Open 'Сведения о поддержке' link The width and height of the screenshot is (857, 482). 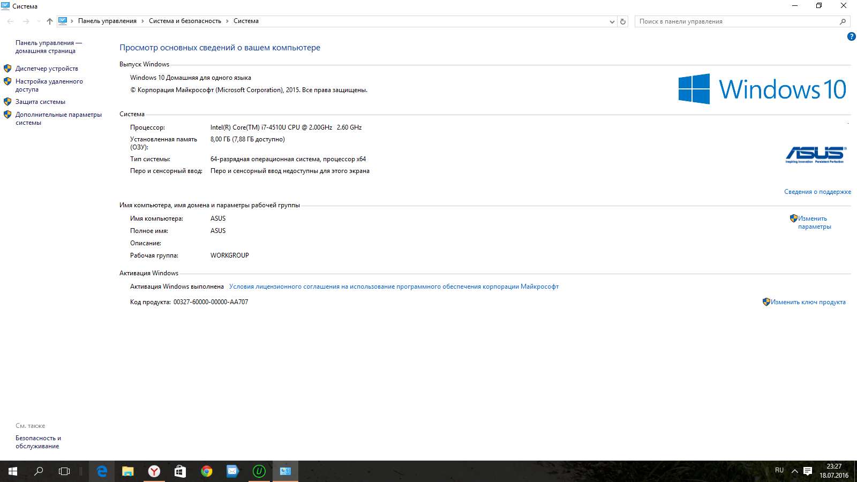817,192
